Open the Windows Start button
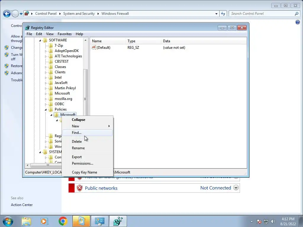303x227 pixels. (x=8, y=221)
